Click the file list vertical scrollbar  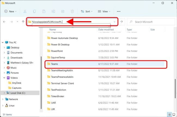click(x=175, y=89)
